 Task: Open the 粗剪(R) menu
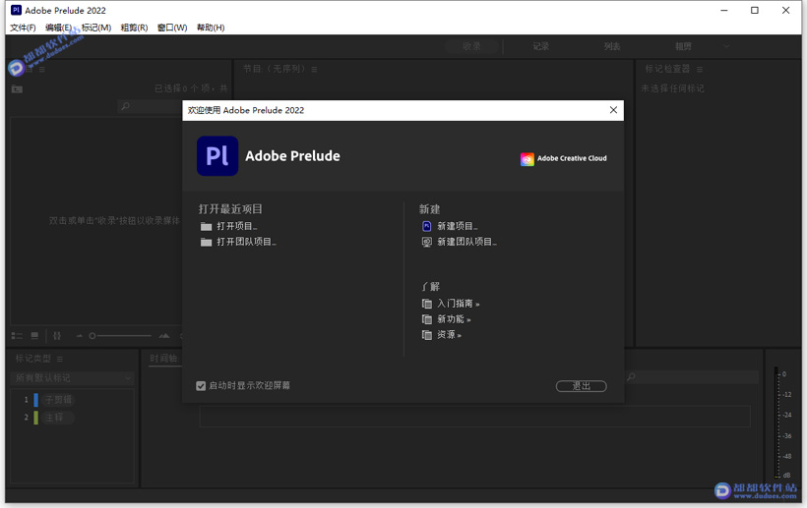pos(134,28)
